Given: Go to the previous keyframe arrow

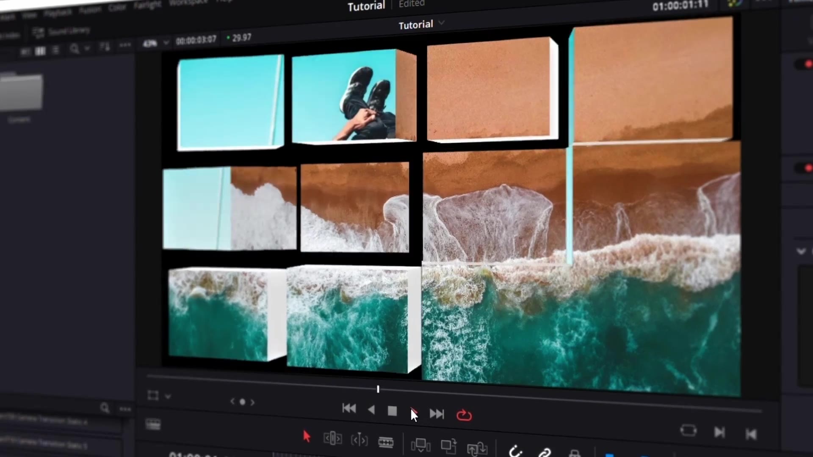Looking at the screenshot, I should tap(232, 401).
